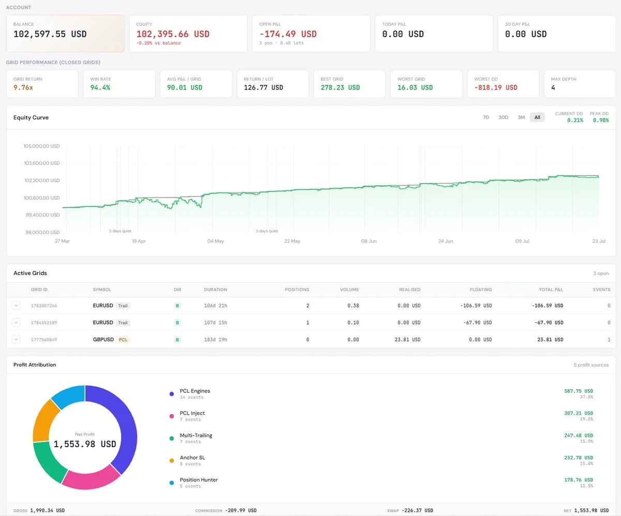The height and width of the screenshot is (516, 621).
Task: Click the 23.81 USD realised cell
Action: [408, 340]
